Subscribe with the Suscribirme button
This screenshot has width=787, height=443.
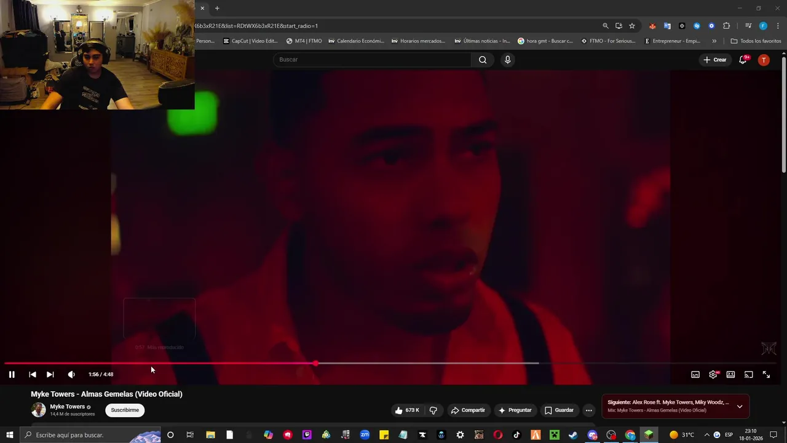(125, 410)
